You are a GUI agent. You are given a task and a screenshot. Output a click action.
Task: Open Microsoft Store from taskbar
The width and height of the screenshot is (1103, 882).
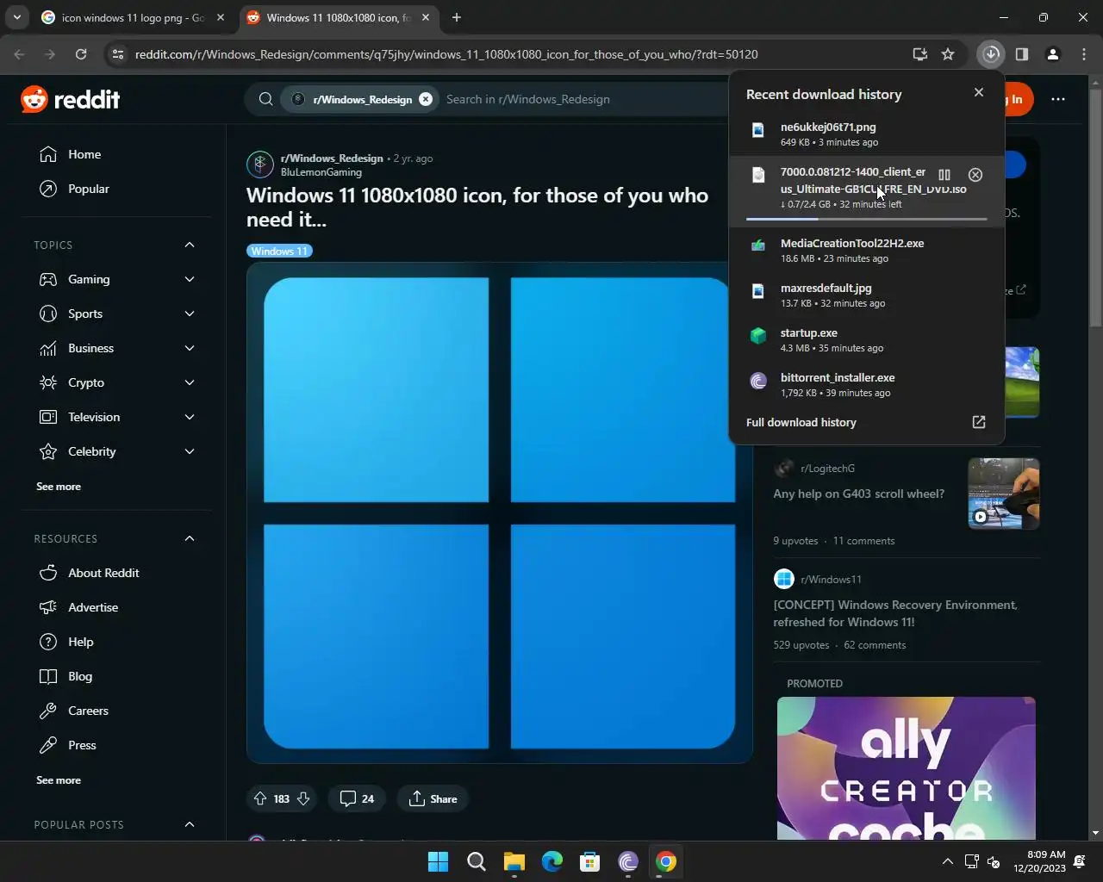(590, 861)
